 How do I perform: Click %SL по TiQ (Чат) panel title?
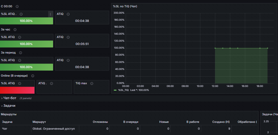click(x=125, y=6)
